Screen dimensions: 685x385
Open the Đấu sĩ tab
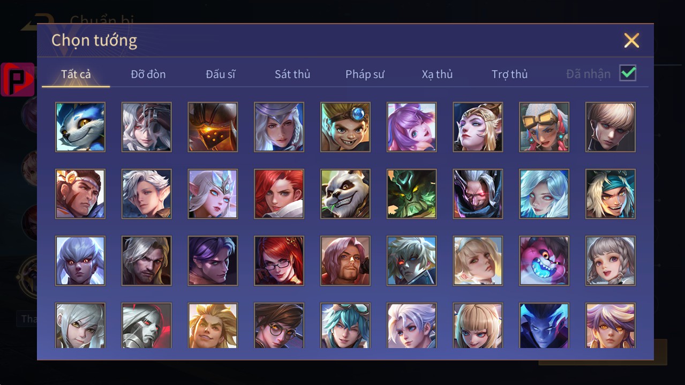pyautogui.click(x=221, y=74)
